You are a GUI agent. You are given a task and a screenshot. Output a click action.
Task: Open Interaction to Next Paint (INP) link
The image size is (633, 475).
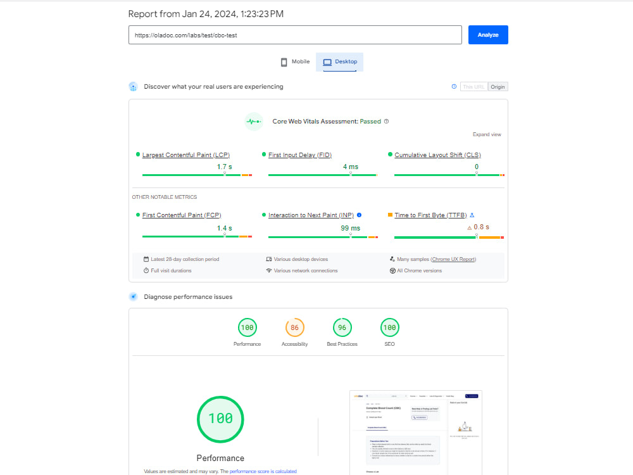click(x=311, y=215)
